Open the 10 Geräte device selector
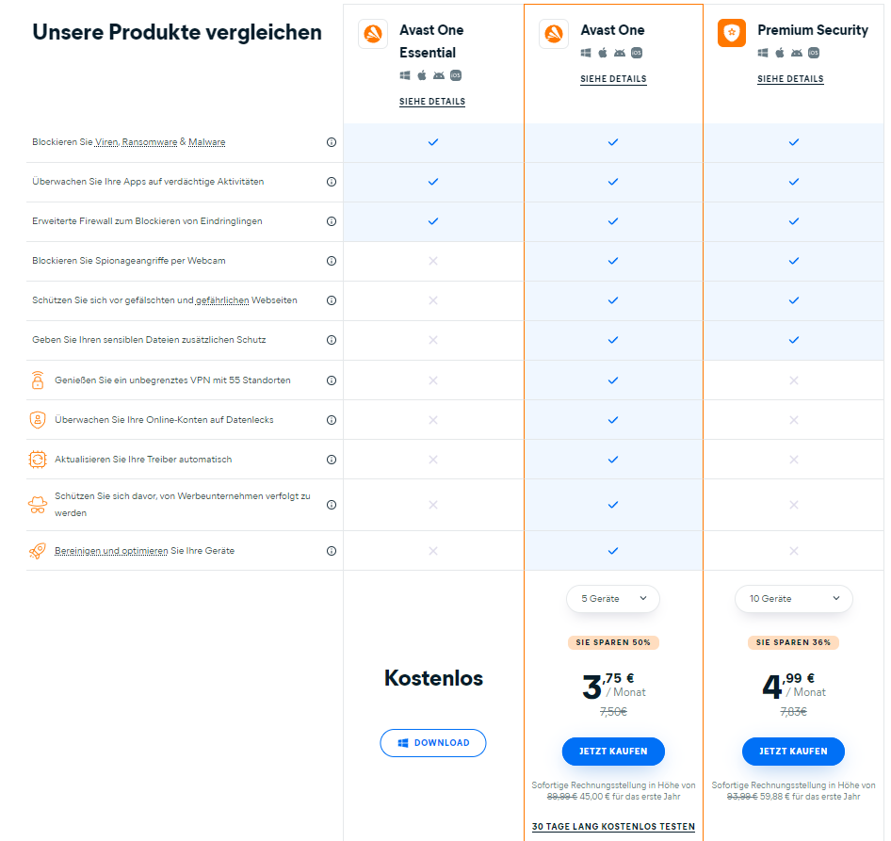 pyautogui.click(x=793, y=599)
